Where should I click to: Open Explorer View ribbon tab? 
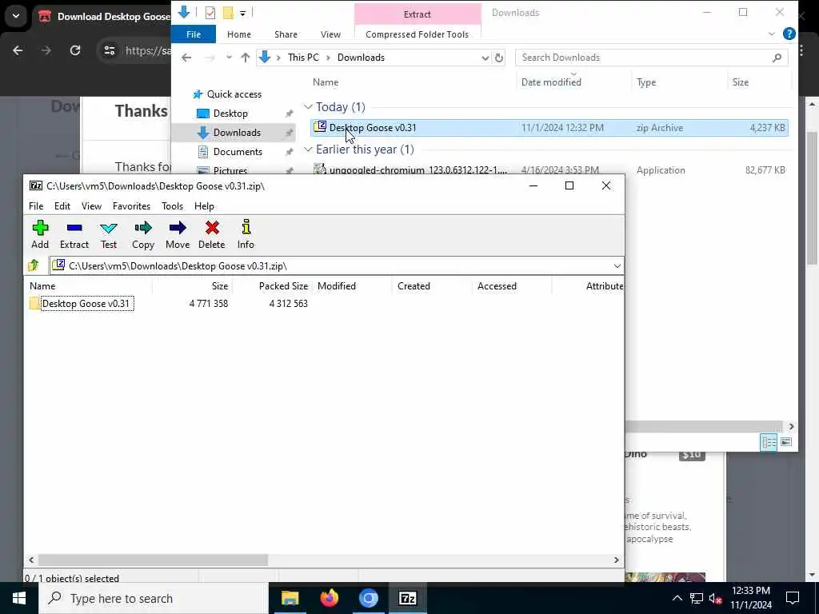[330, 34]
